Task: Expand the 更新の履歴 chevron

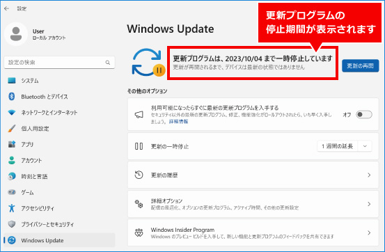Action: click(369, 175)
